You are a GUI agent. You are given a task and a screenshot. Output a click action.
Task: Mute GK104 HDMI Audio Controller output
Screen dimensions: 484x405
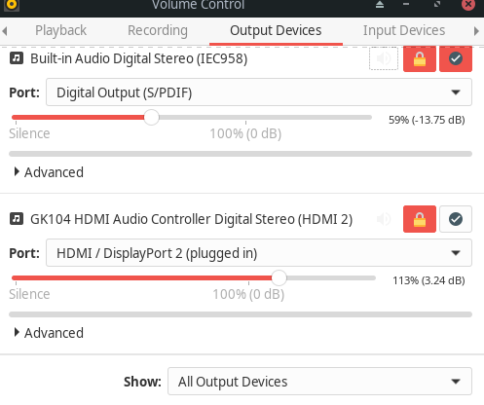384,219
